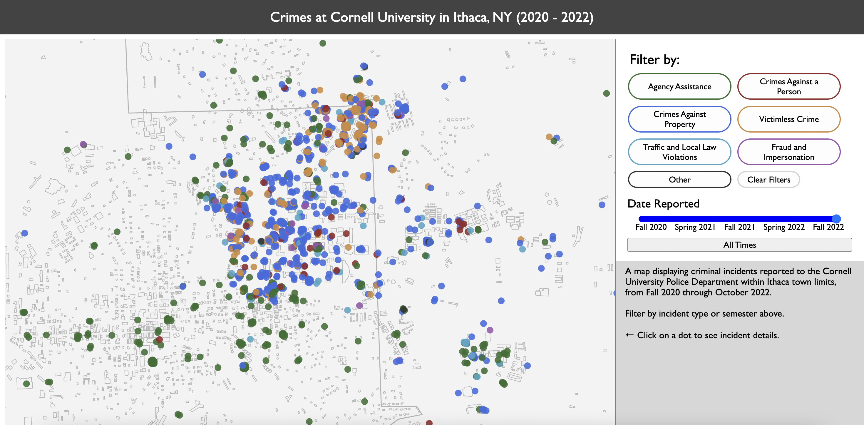The height and width of the screenshot is (425, 864).
Task: Click the Date Reported slider handle
Action: pyautogui.click(x=836, y=219)
